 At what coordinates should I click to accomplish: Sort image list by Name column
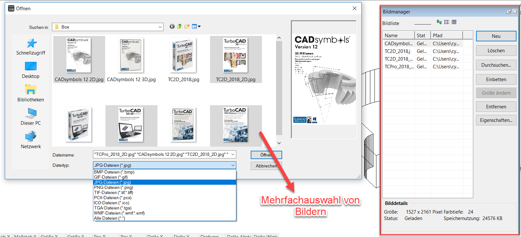pos(398,35)
